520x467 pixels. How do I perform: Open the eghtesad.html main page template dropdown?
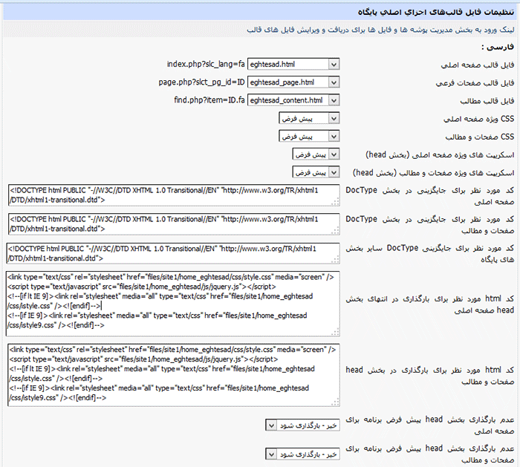[293, 64]
